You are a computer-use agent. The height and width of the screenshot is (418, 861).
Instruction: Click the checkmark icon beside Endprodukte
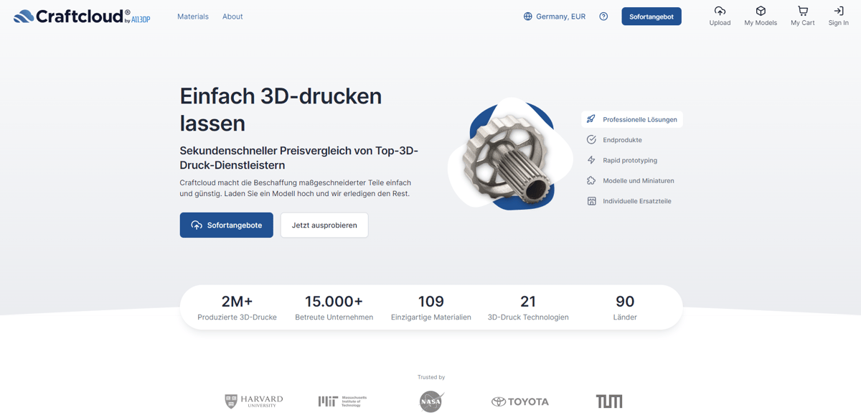click(591, 139)
